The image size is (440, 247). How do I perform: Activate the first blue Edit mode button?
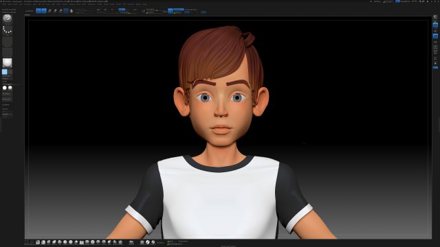click(x=38, y=11)
